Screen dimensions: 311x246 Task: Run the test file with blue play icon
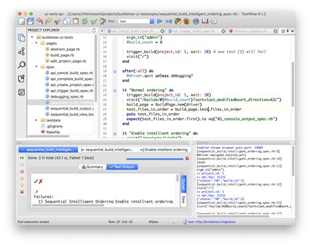[x=160, y=21]
